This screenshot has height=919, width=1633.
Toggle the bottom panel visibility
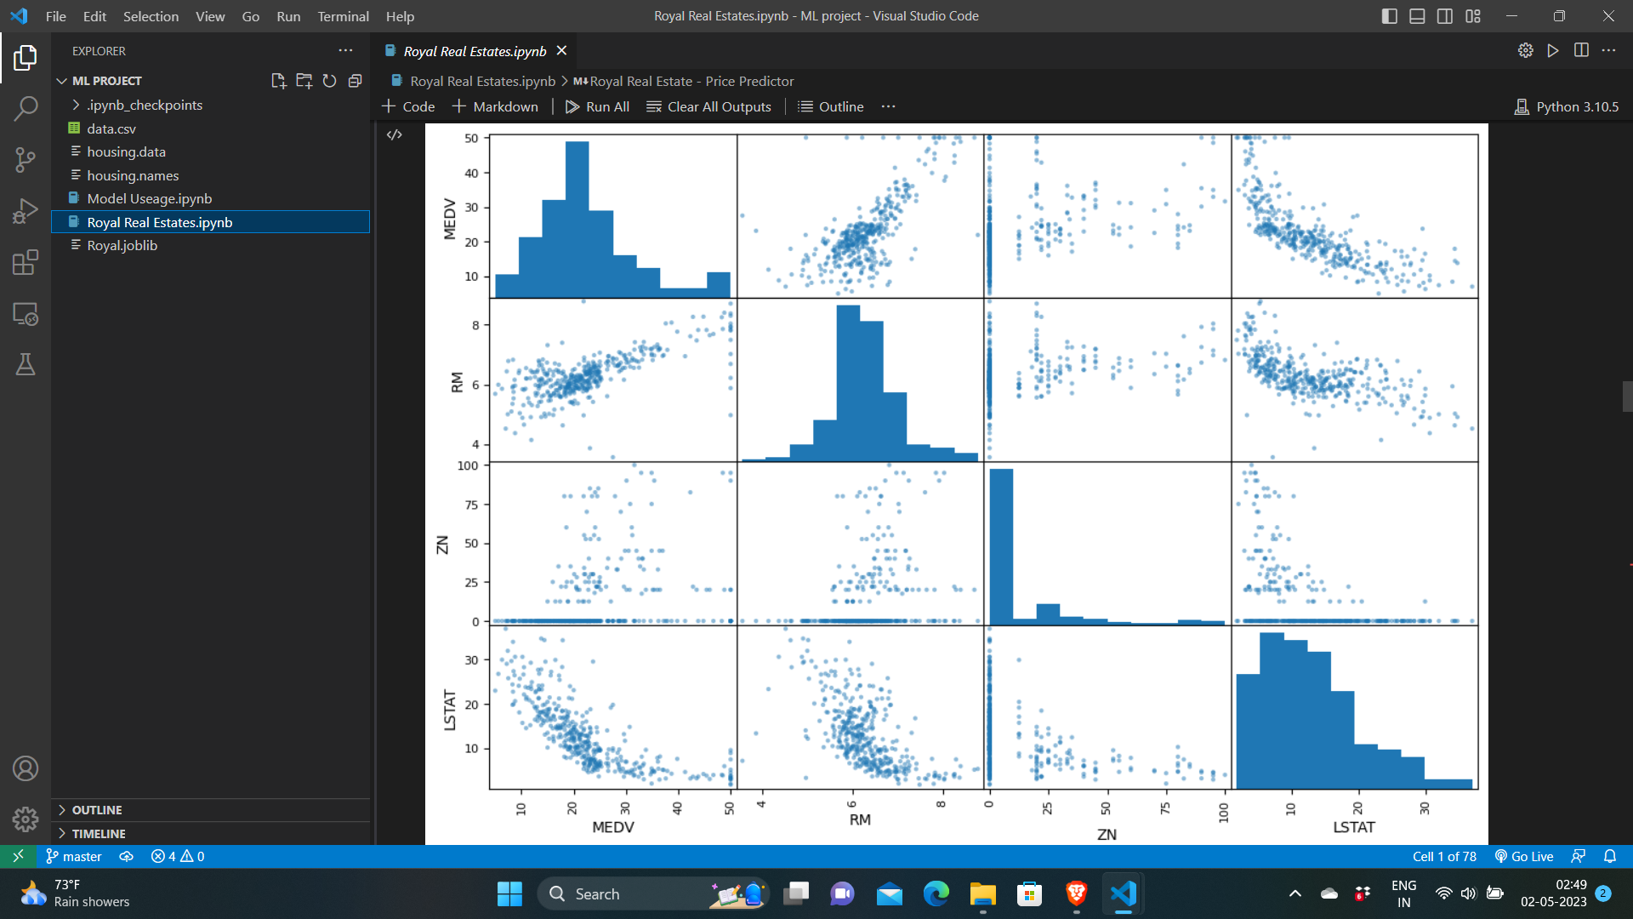pos(1417,15)
